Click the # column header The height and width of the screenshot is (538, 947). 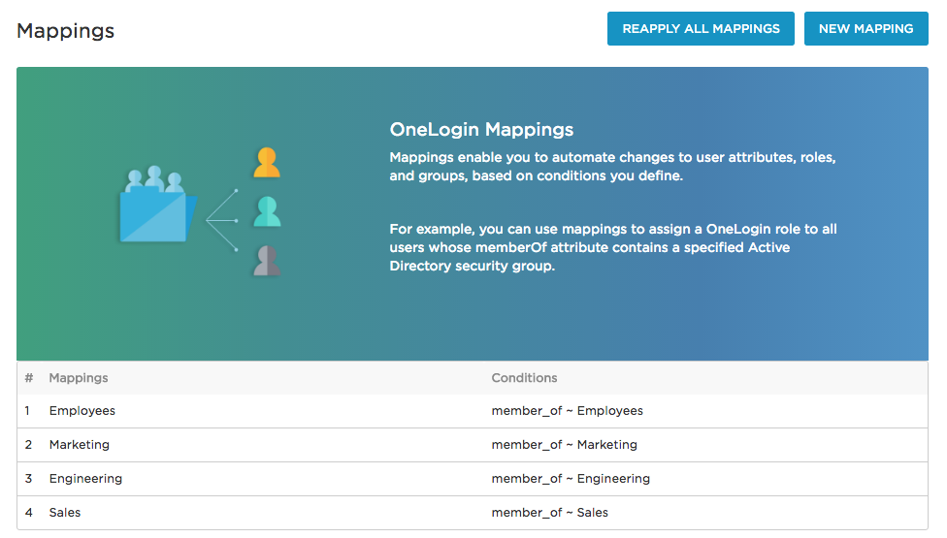(x=29, y=378)
